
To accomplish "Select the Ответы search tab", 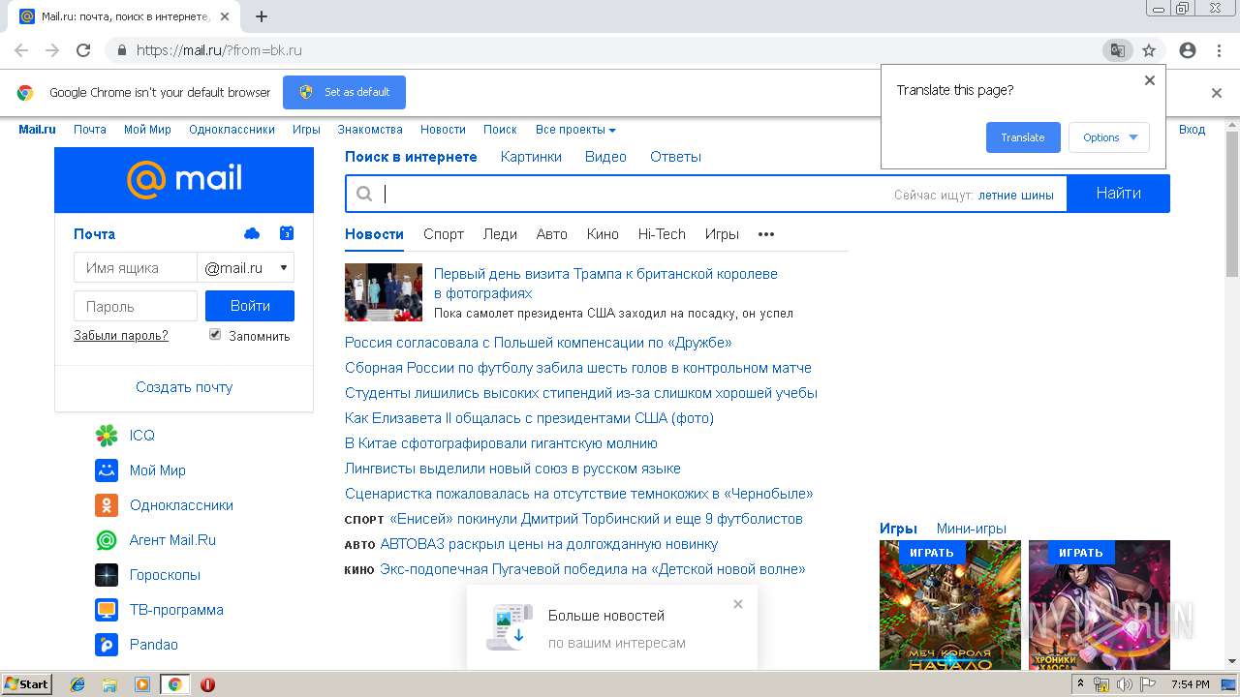I will 675,157.
